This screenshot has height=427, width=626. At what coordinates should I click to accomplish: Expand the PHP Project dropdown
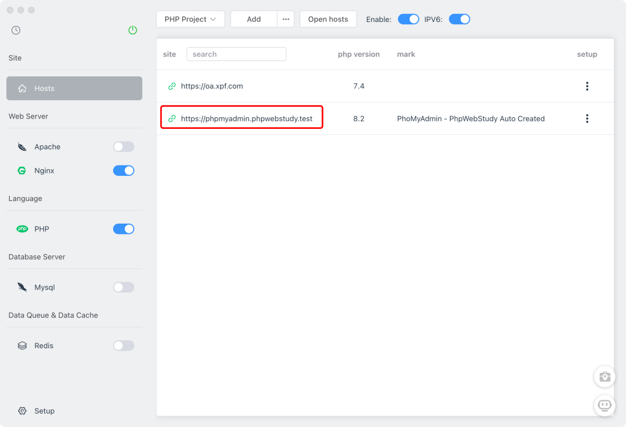190,19
